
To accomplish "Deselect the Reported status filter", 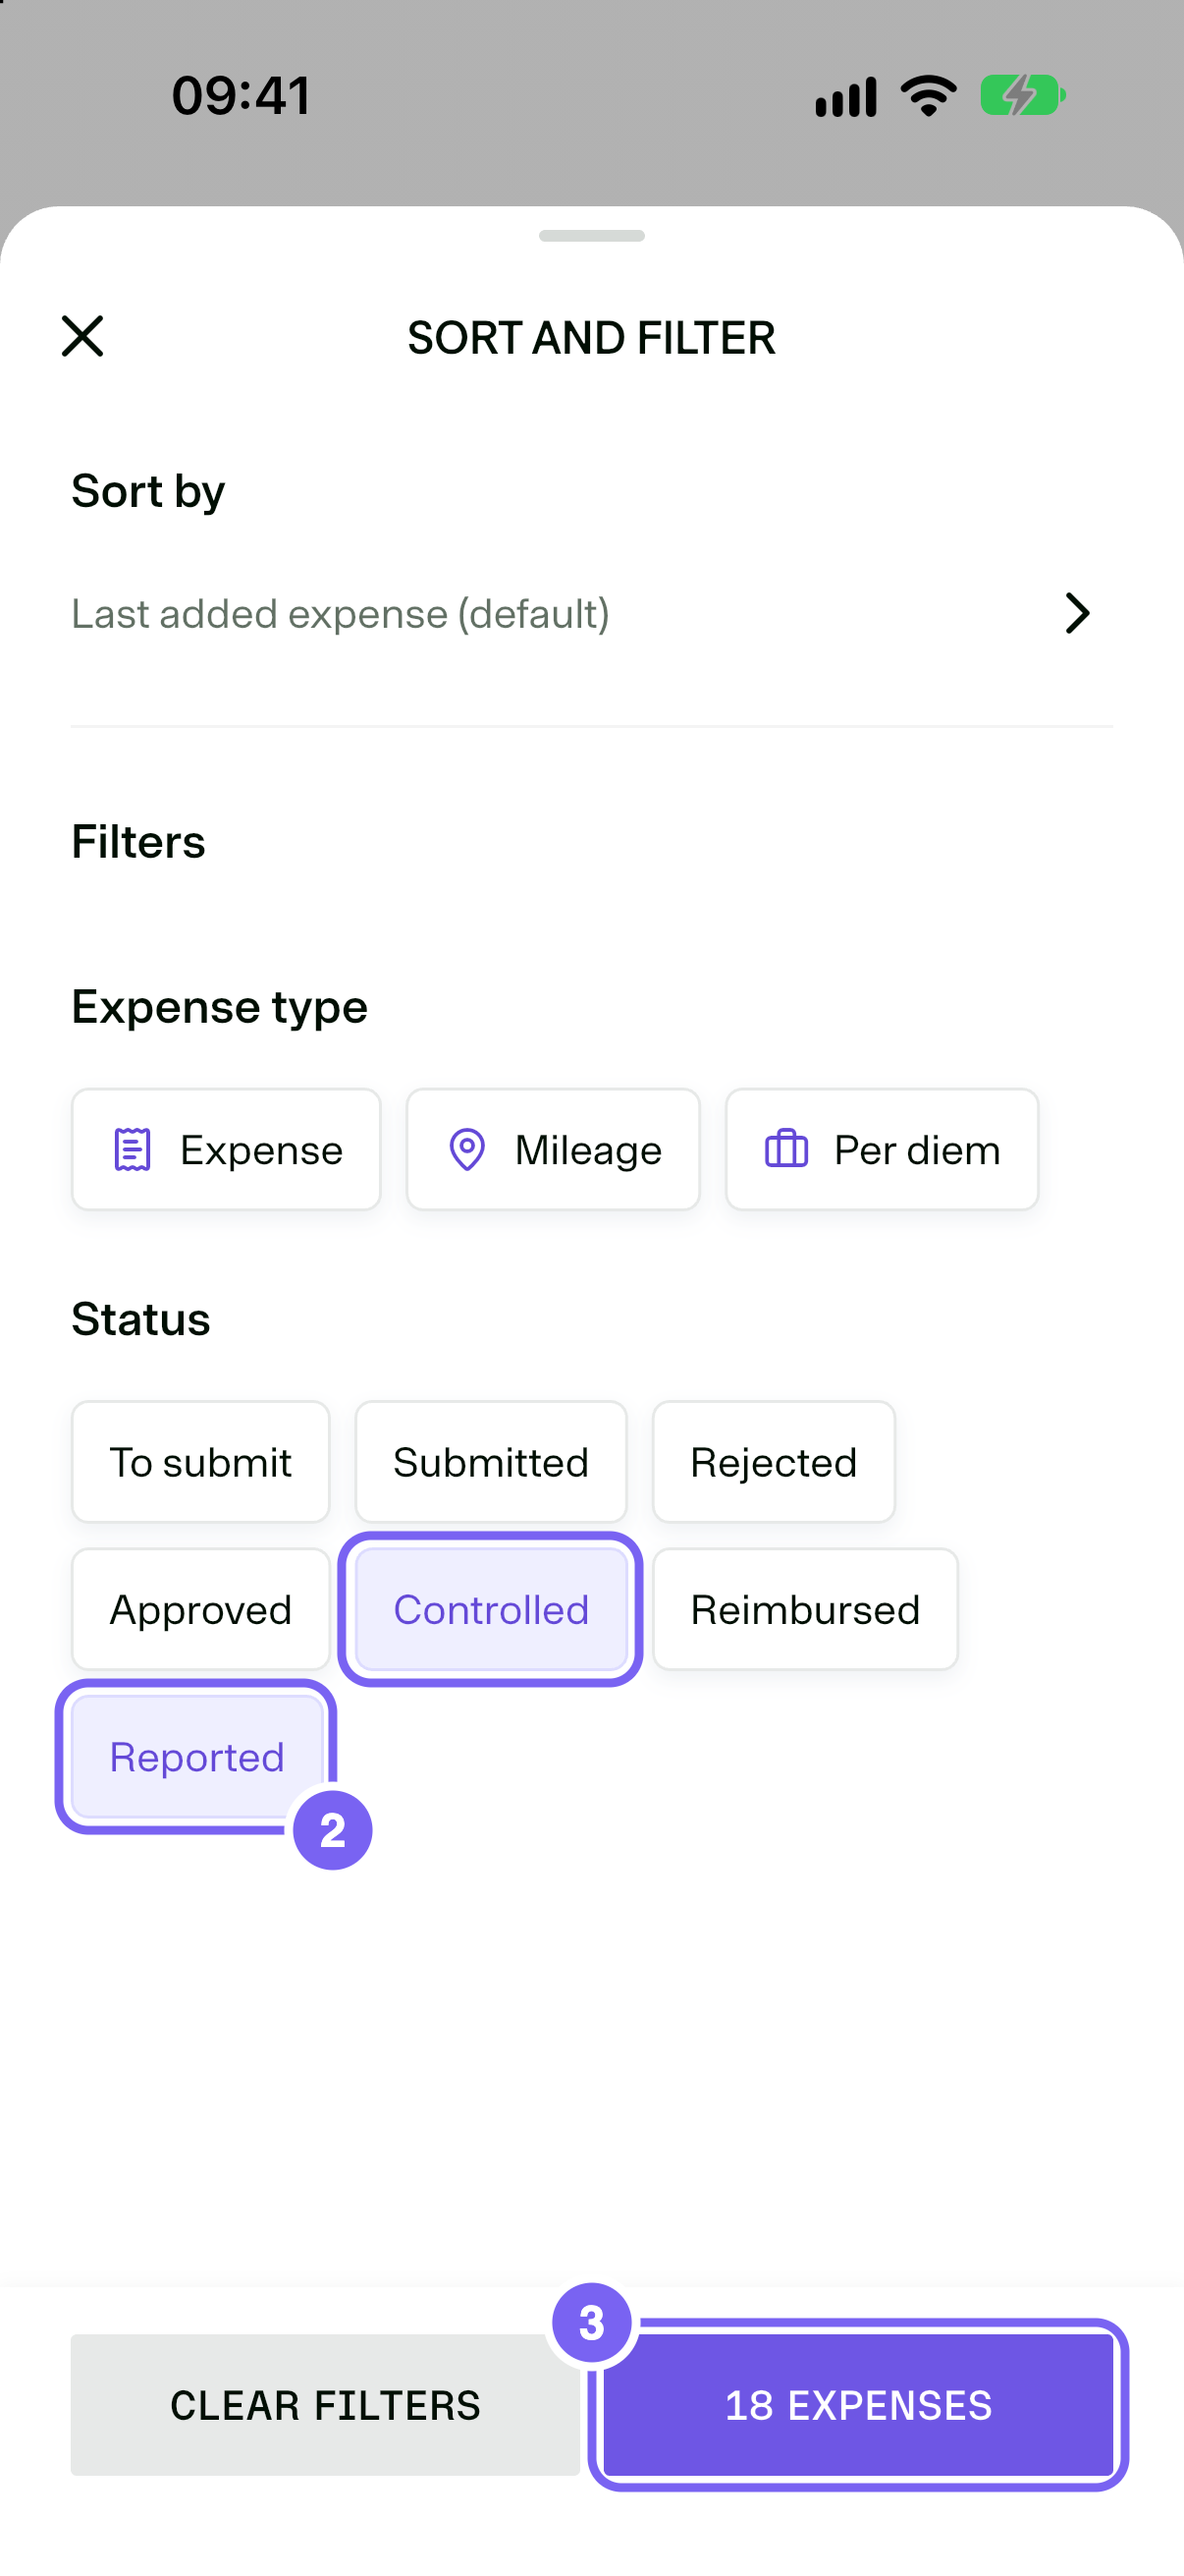I will point(196,1756).
